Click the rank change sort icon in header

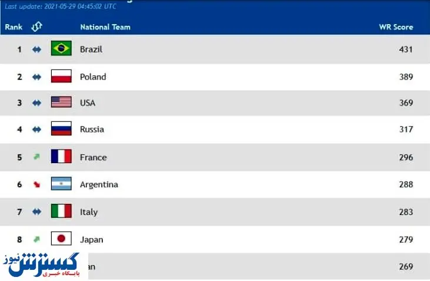tap(36, 27)
